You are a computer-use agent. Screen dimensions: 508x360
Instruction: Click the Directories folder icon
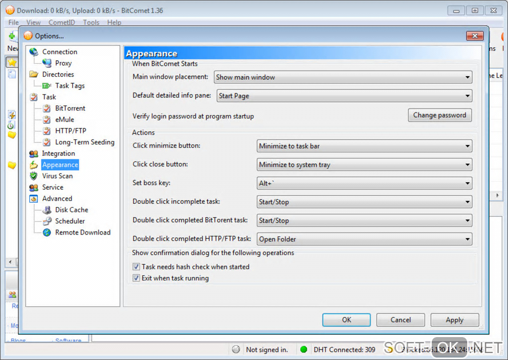pyautogui.click(x=34, y=75)
